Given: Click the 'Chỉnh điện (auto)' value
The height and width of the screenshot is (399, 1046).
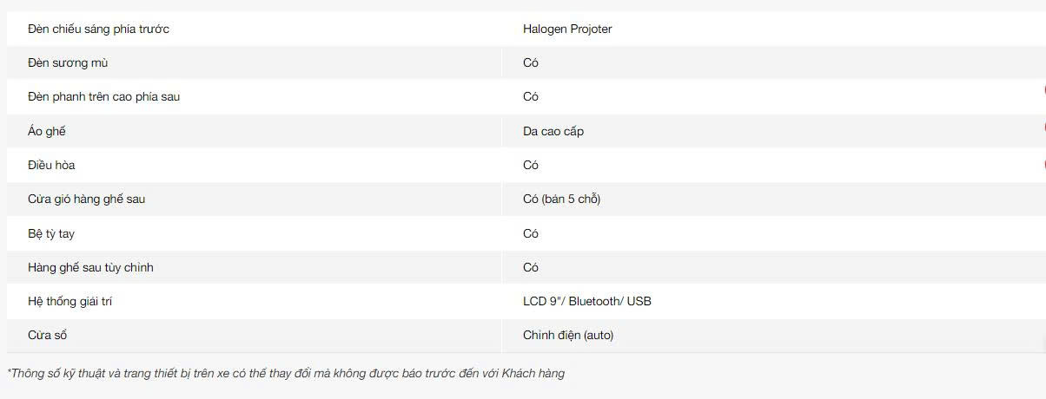Looking at the screenshot, I should coord(568,335).
